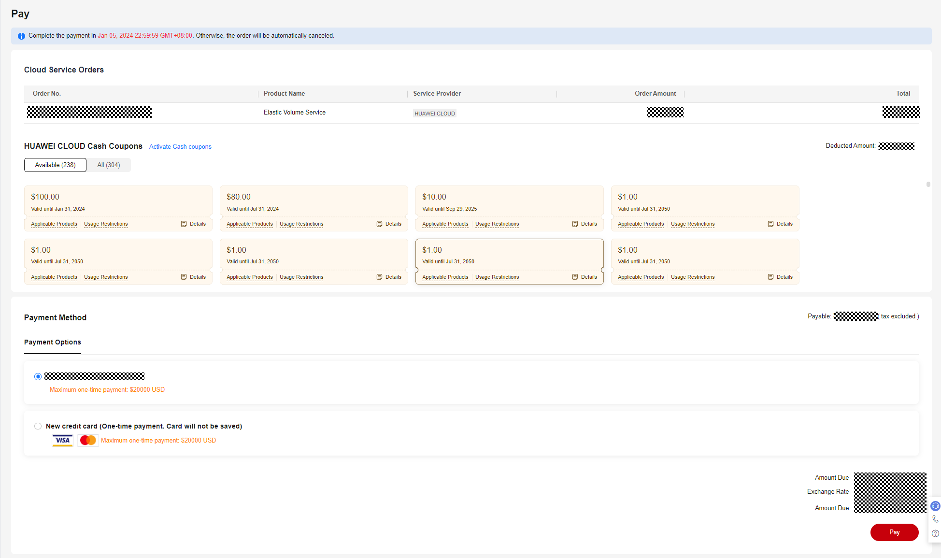This screenshot has height=558, width=941.
Task: Click the HUAWEI CLOUD provider tag
Action: tap(435, 114)
